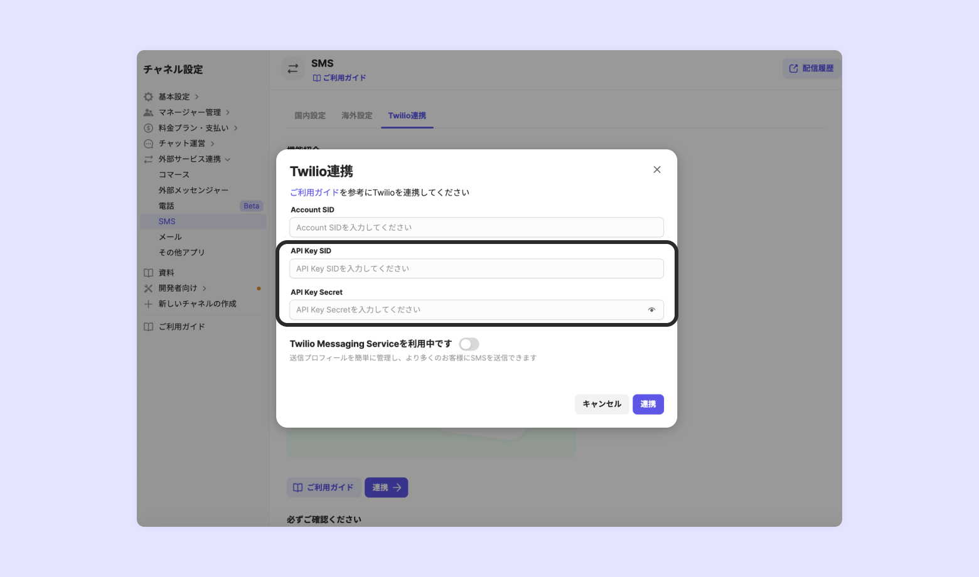Click the マネージャー管理 people icon
Screen dimensions: 979x577
pyautogui.click(x=149, y=112)
